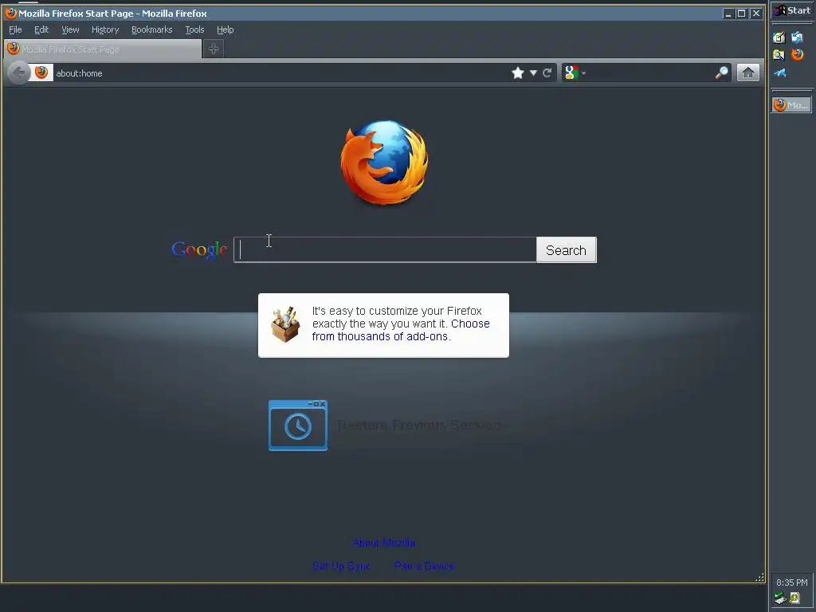
Task: Launch the folder search shortcut in quick launch
Action: tap(779, 55)
